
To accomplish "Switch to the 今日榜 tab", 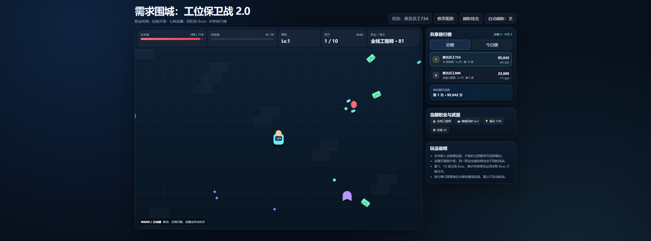I will coord(492,45).
